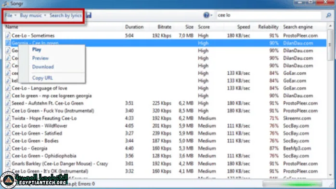Click the note icon for Cee-Lo Green - Wildflower
Image resolution: width=336 pixels, height=189 pixels.
pyautogui.click(x=8, y=126)
